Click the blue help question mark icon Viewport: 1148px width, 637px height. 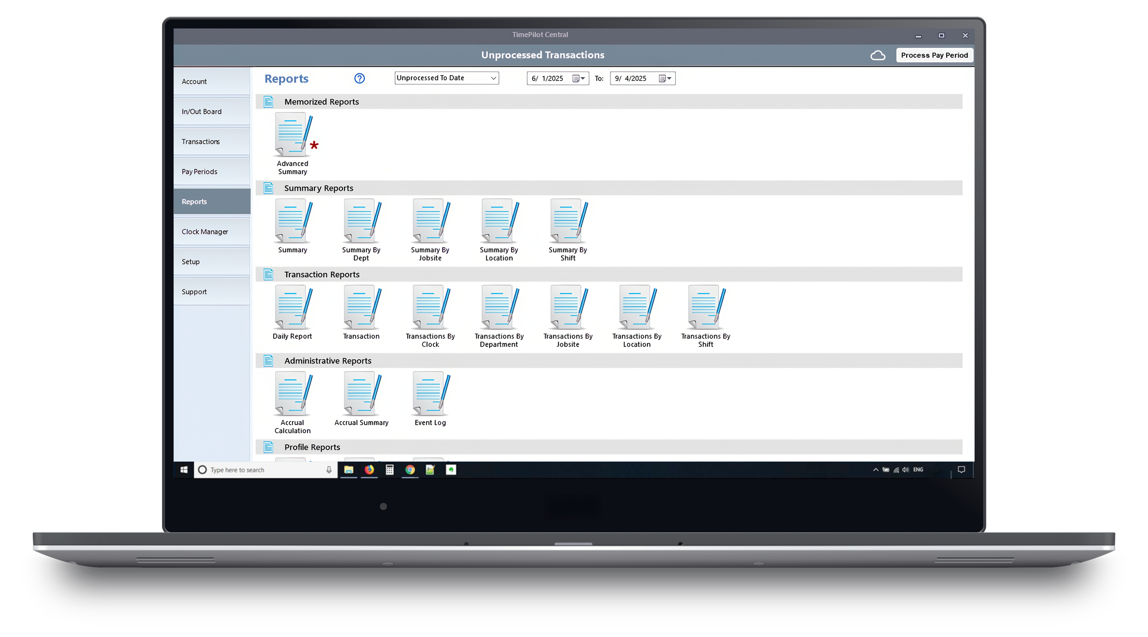click(x=359, y=78)
